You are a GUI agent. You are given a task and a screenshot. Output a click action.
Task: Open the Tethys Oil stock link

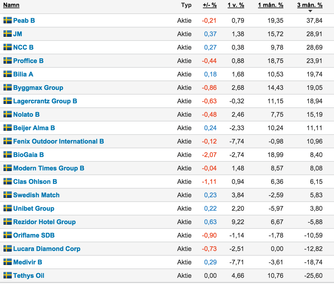click(x=29, y=275)
